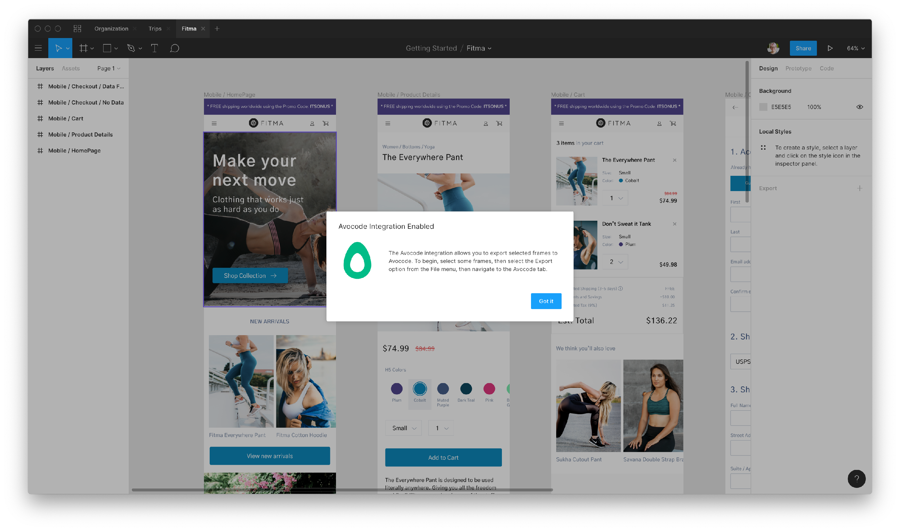The width and height of the screenshot is (900, 531).
Task: Open the Small size dropdown
Action: [403, 428]
